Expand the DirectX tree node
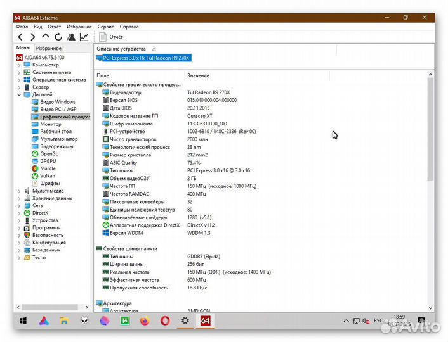 tap(19, 213)
